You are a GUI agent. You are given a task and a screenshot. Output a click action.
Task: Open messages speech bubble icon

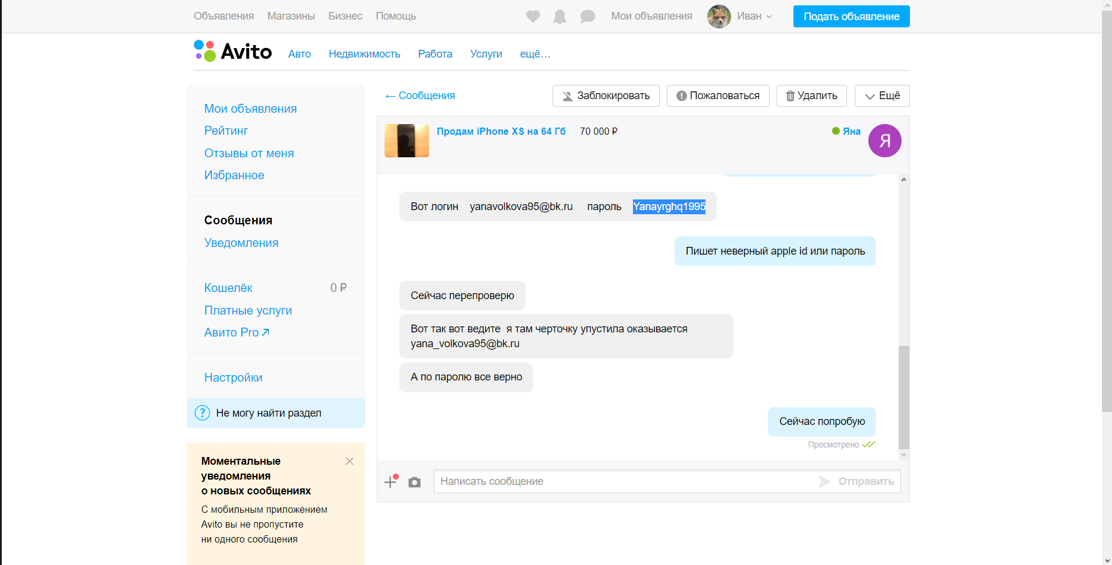point(588,17)
